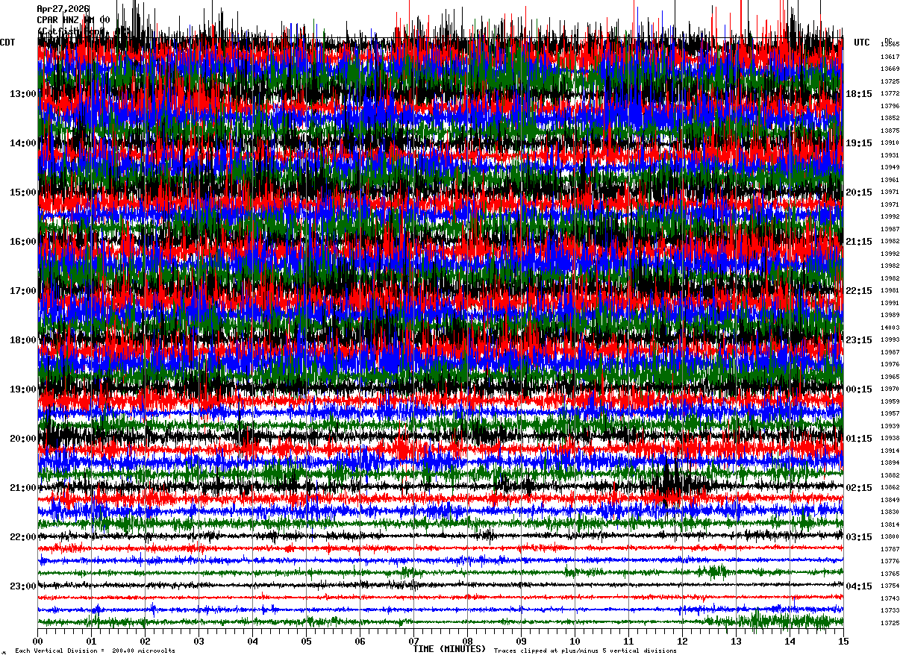This screenshot has width=903, height=661.
Task: Select the 20:00 CDT time label
Action: click(x=22, y=439)
